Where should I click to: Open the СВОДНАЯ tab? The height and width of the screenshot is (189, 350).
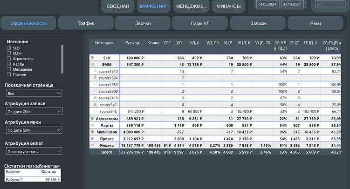click(118, 7)
